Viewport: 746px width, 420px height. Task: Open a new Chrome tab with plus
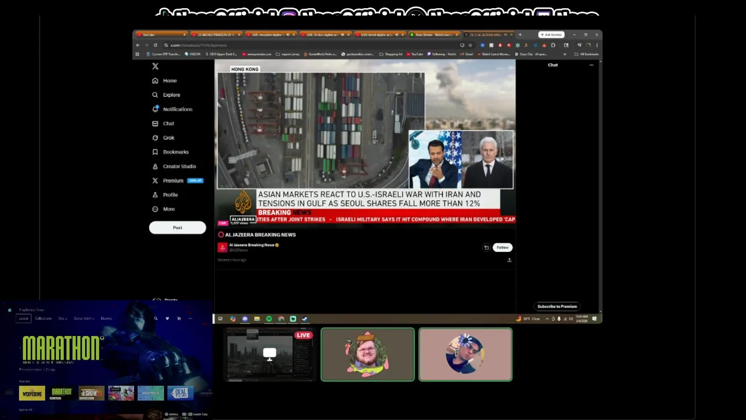[520, 34]
